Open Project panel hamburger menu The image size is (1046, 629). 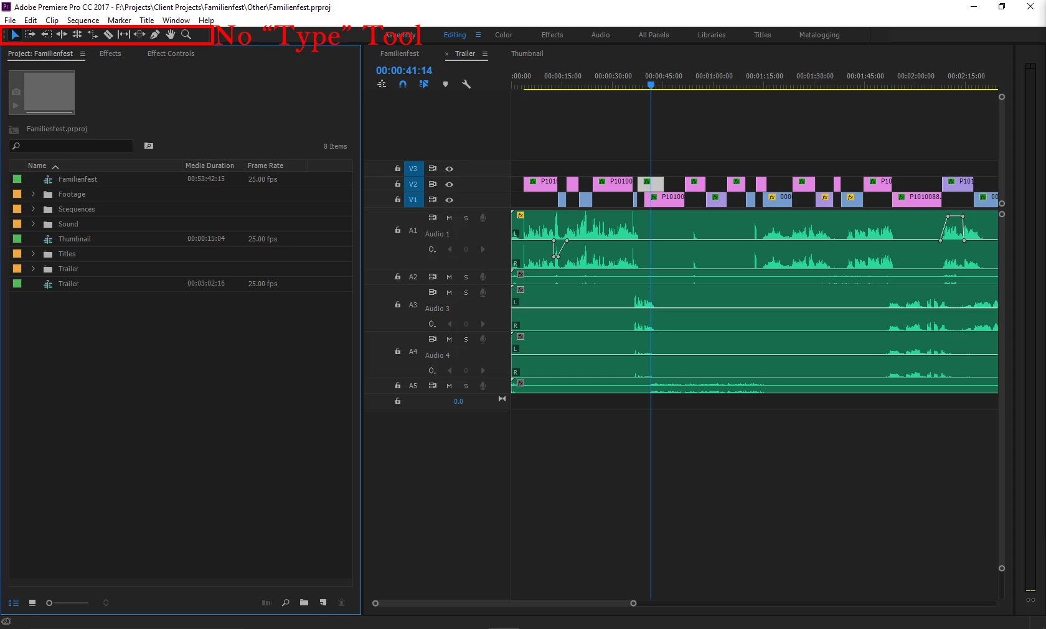tap(83, 54)
